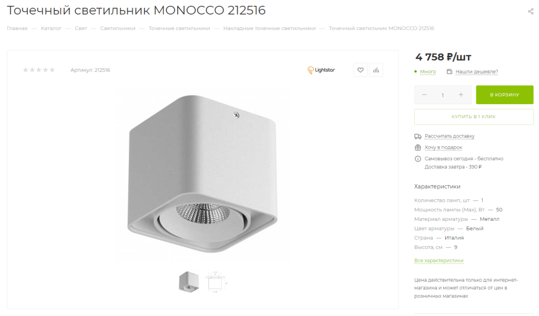Viewport: 539px width, 316px height.
Task: Add product to favorites with heart icon
Action: (360, 70)
